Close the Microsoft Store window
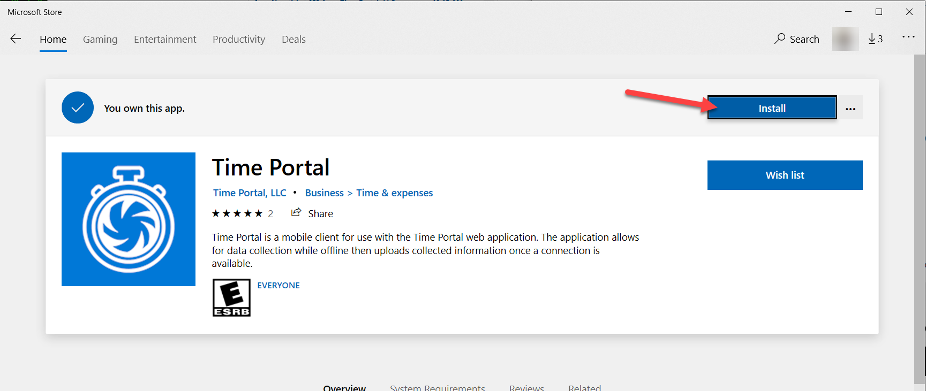The image size is (926, 391). coord(909,12)
